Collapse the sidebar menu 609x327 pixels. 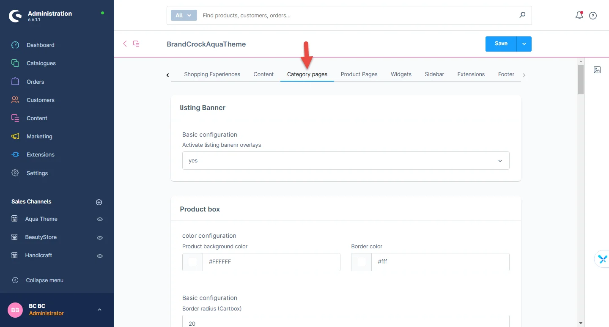[44, 280]
